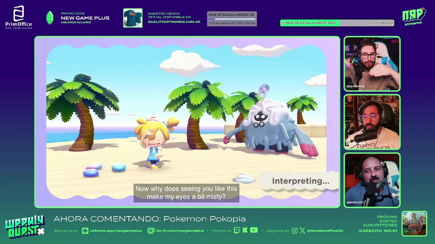Click the Pase de Batalla Marzo 2026 goal bar
Image resolution: width=435 pixels, height=244 pixels.
coord(337,23)
